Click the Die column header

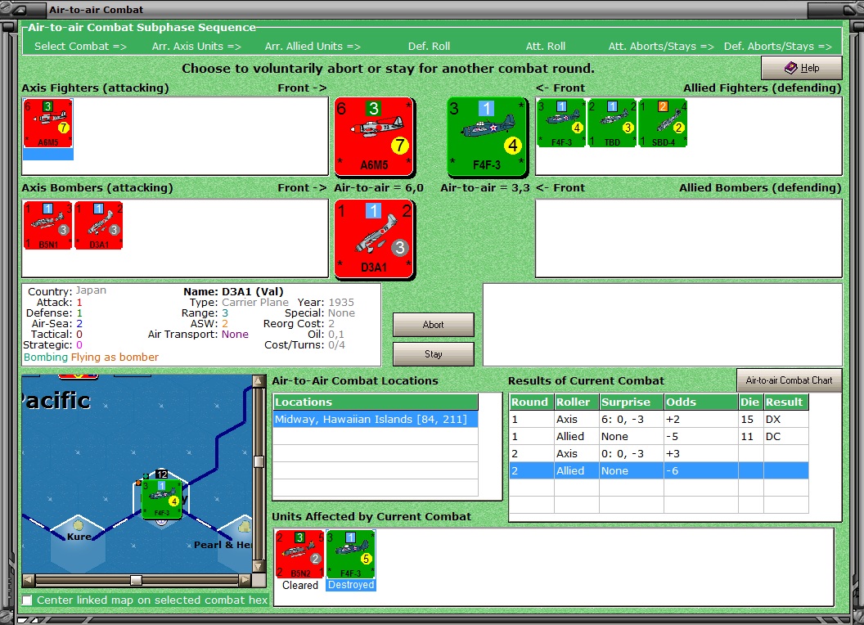[x=751, y=402]
